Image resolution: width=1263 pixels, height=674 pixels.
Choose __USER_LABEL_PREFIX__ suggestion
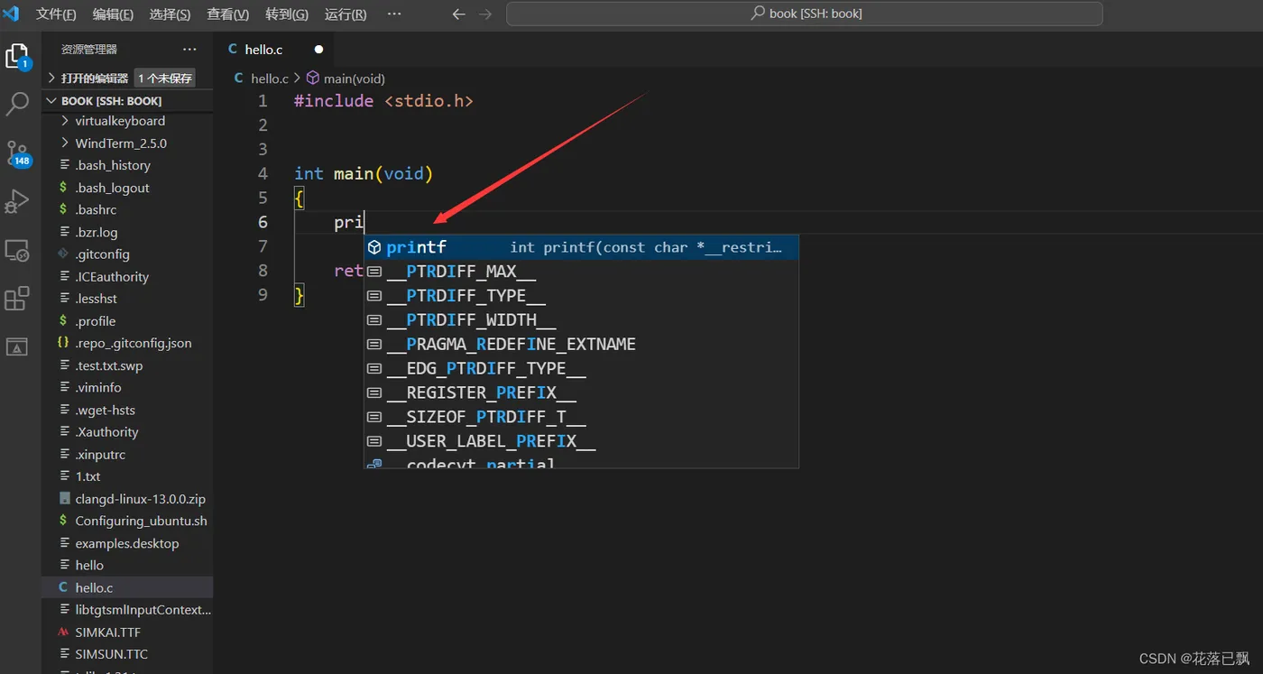[x=581, y=442]
